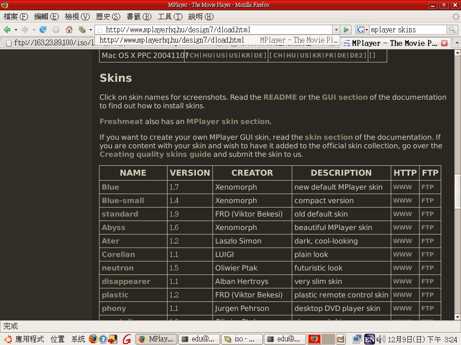The image size is (461, 345).
Task: Open the disappearer skin link
Action: [x=126, y=282]
